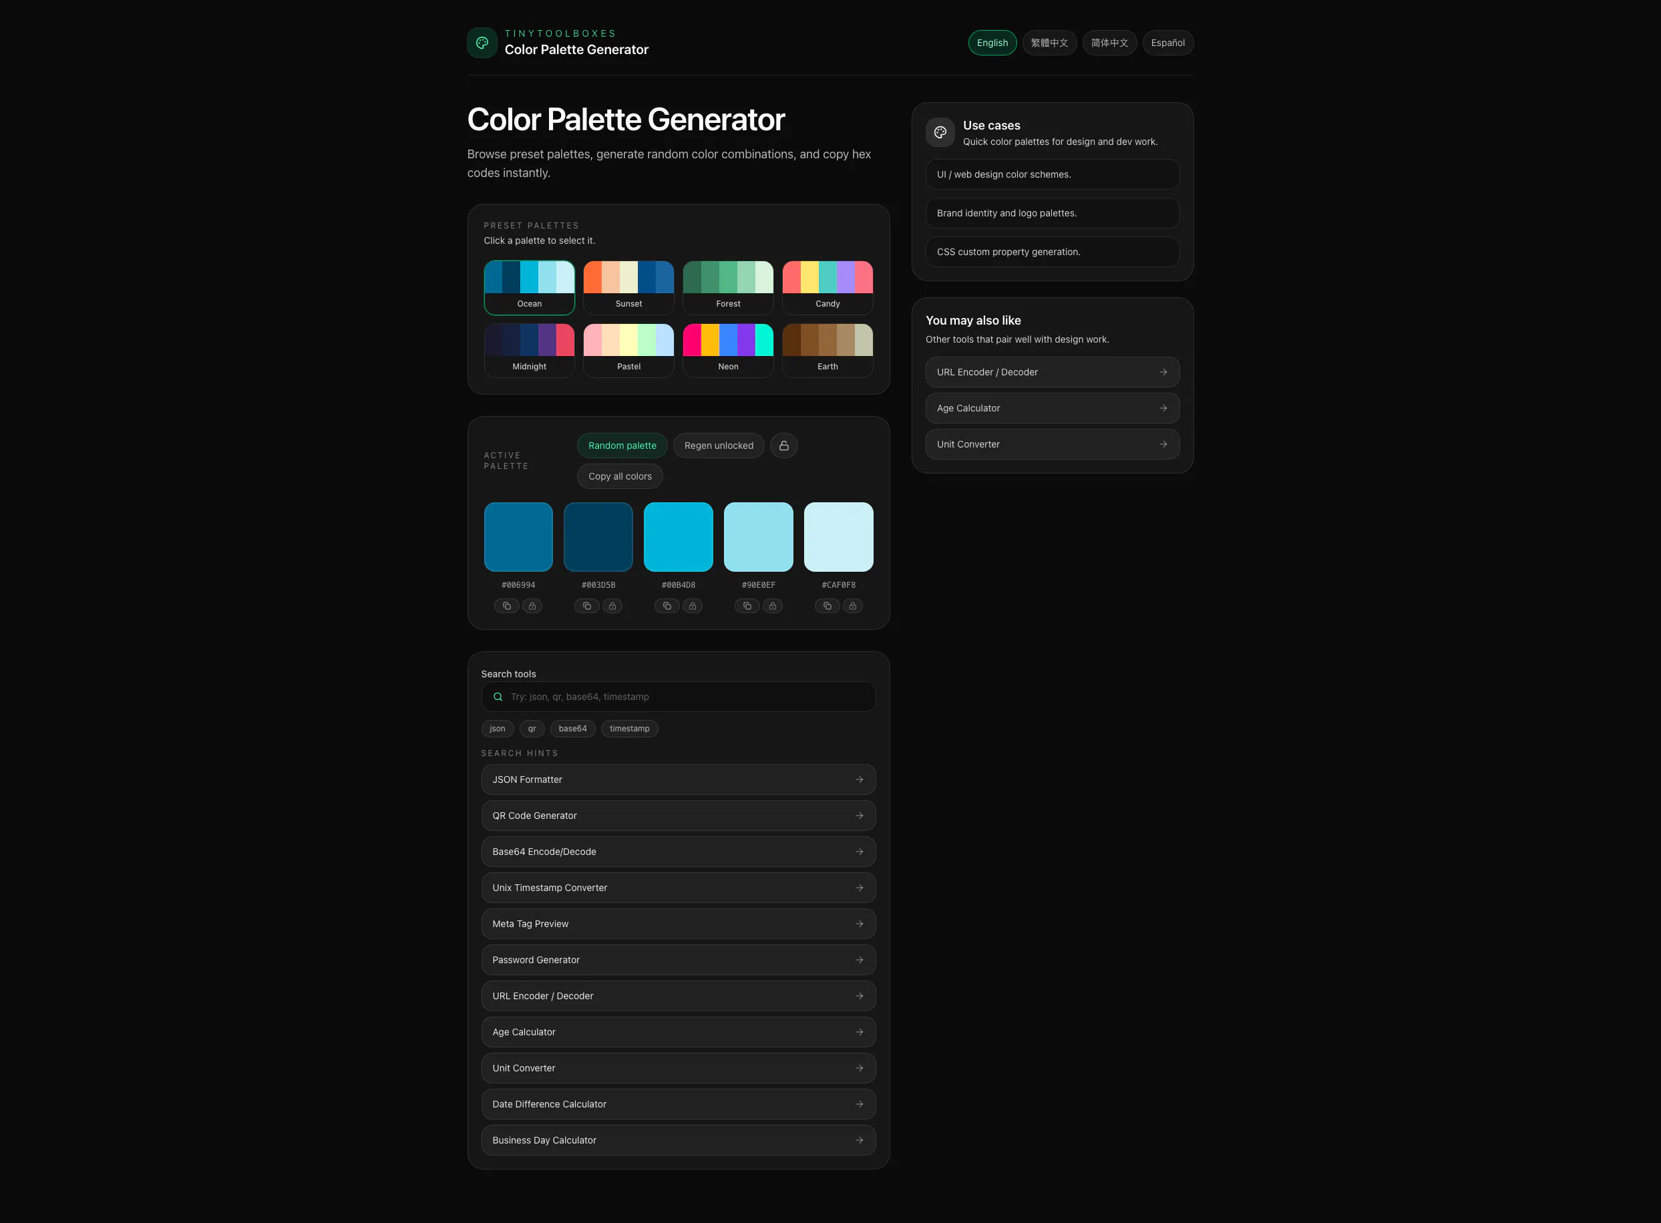Select the Forest preset palette
This screenshot has width=1661, height=1223.
[x=727, y=288]
